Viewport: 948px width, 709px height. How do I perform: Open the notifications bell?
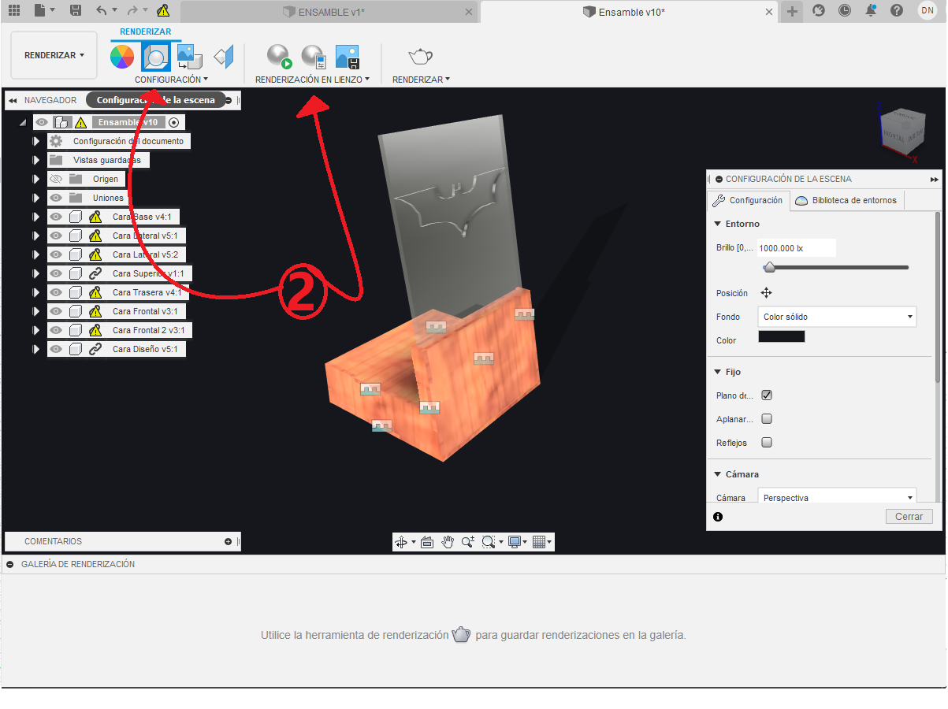(871, 10)
